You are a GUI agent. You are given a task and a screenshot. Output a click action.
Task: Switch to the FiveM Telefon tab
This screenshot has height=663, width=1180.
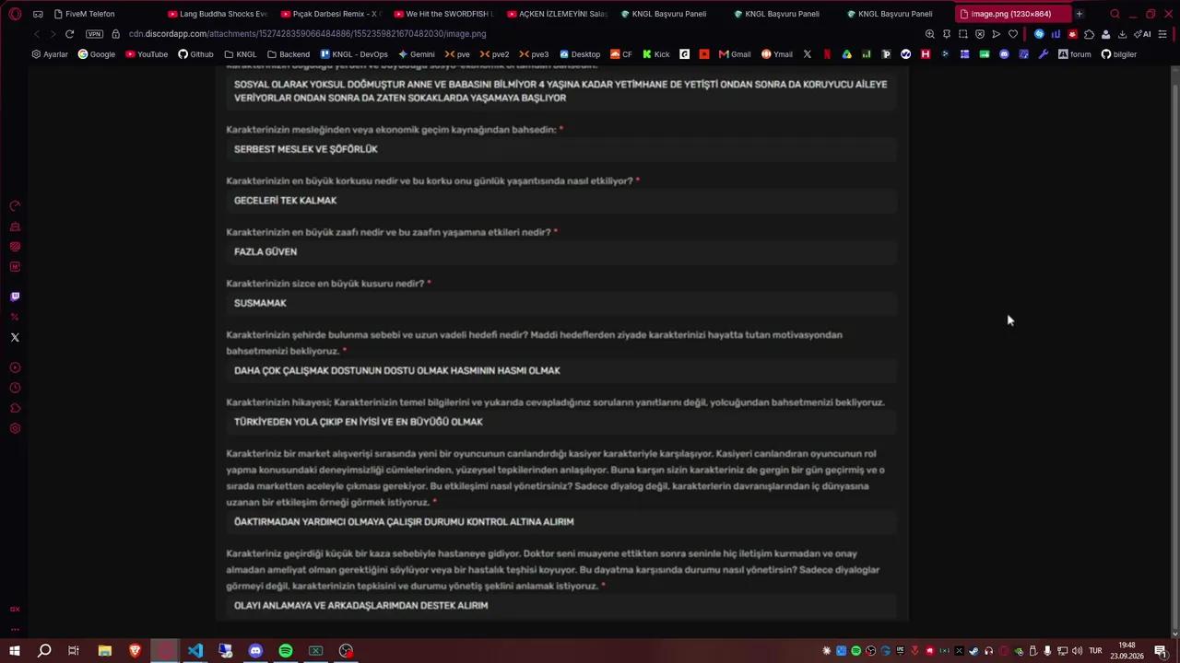[x=90, y=14]
